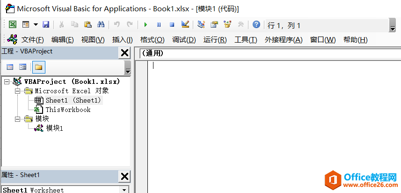Click the Copy icon
The height and width of the screenshot is (193, 401).
pos(74,24)
